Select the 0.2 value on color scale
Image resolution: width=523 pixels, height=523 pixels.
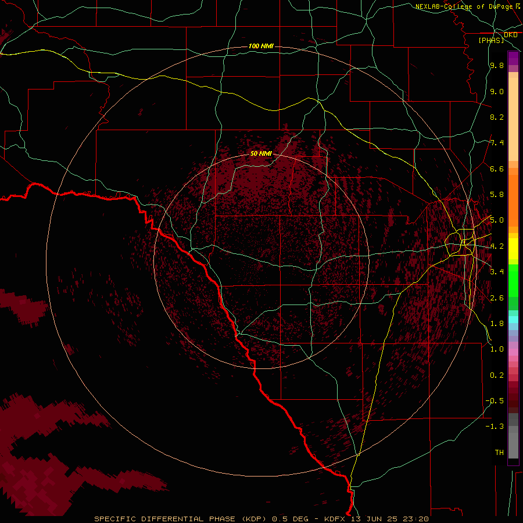click(x=497, y=375)
